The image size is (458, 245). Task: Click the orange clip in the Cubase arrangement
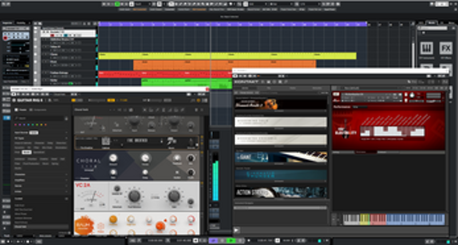(x=224, y=64)
